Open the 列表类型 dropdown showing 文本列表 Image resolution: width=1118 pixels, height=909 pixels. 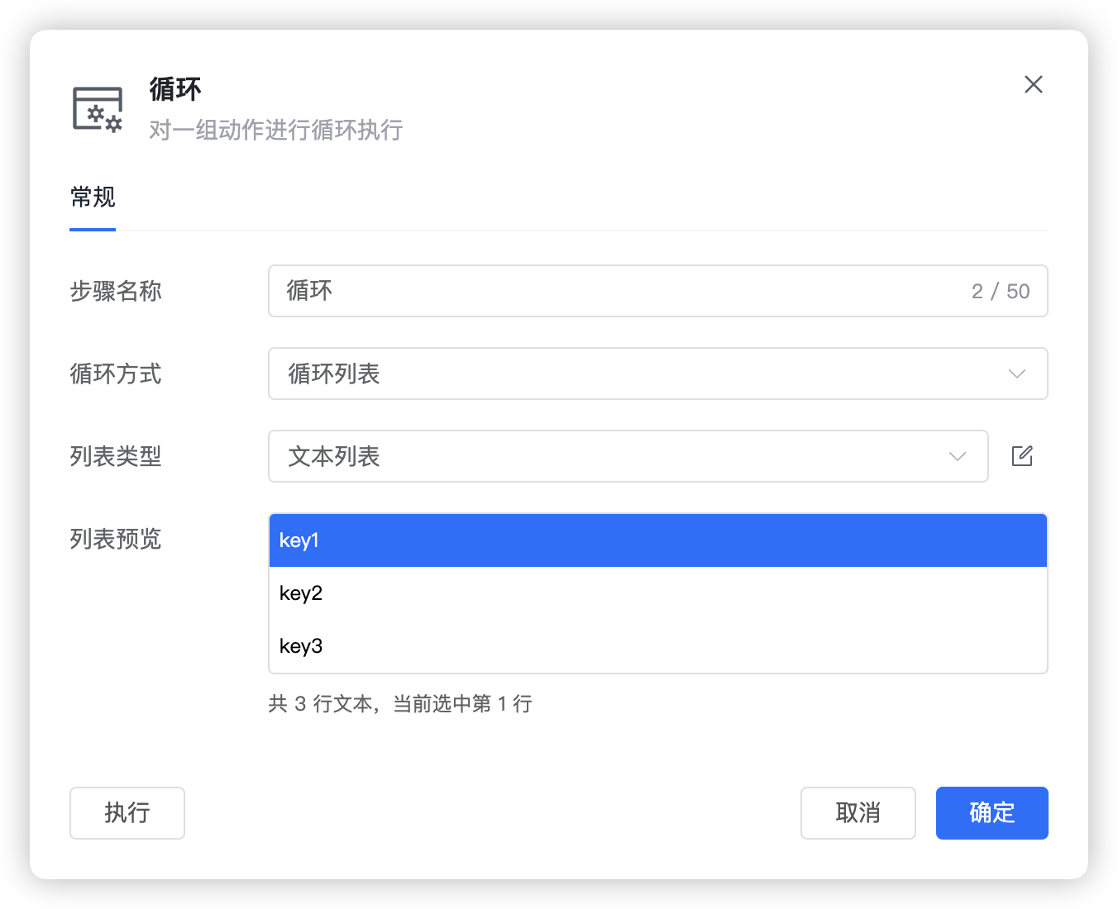pyautogui.click(x=628, y=456)
